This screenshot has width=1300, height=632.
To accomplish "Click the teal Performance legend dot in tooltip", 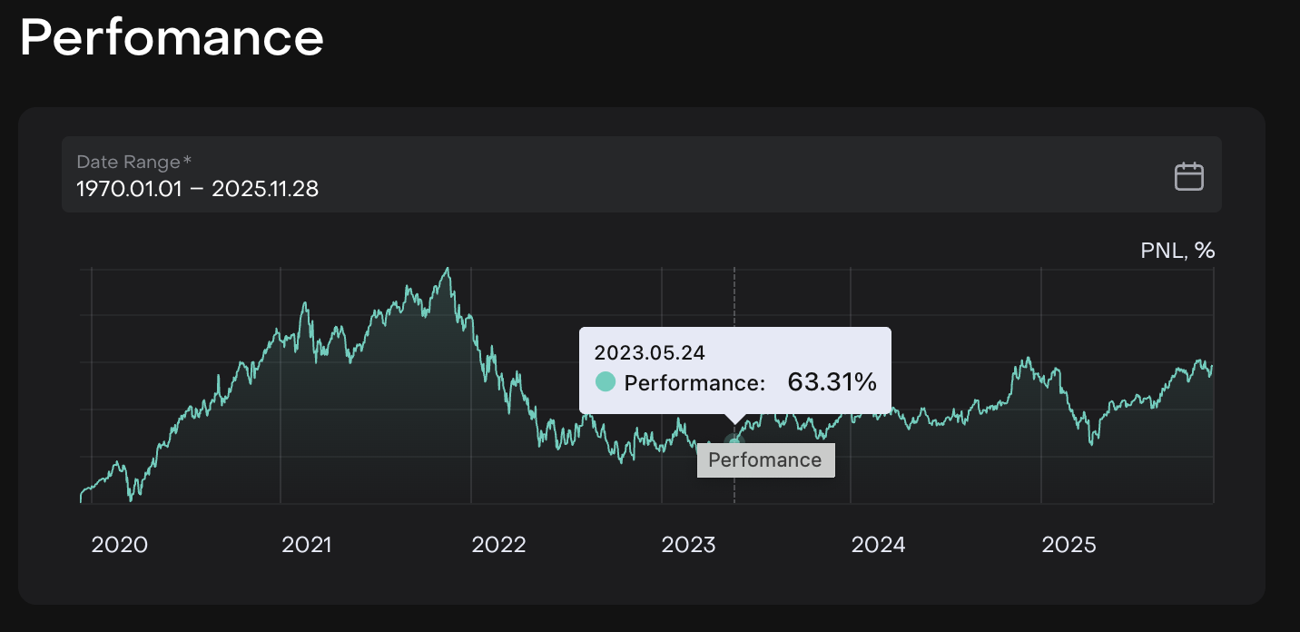I will coord(606,382).
